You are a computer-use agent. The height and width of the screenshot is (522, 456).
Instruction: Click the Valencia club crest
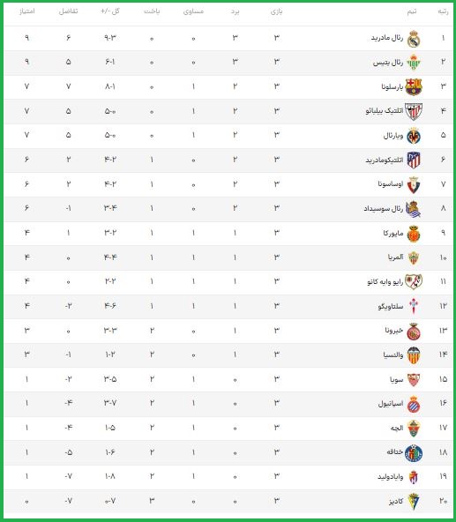pyautogui.click(x=414, y=355)
